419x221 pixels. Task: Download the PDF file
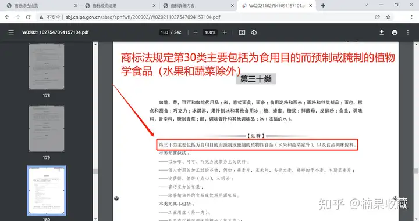coord(382,32)
